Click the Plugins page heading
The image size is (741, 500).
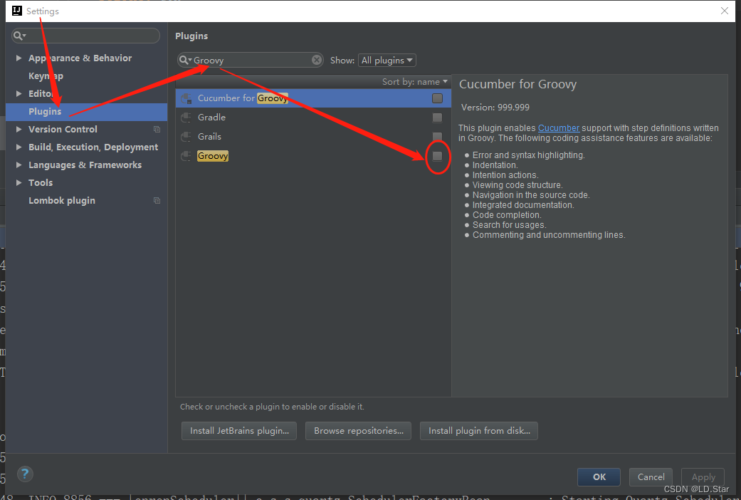(x=191, y=36)
